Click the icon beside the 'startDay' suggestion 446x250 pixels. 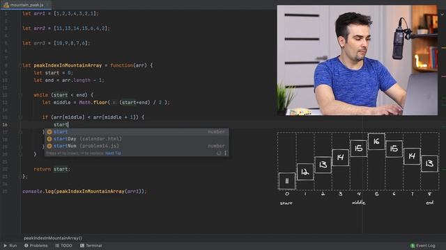pyautogui.click(x=49, y=139)
